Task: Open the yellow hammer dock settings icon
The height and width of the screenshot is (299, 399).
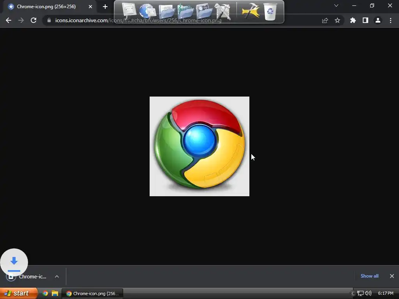Action: click(x=251, y=11)
